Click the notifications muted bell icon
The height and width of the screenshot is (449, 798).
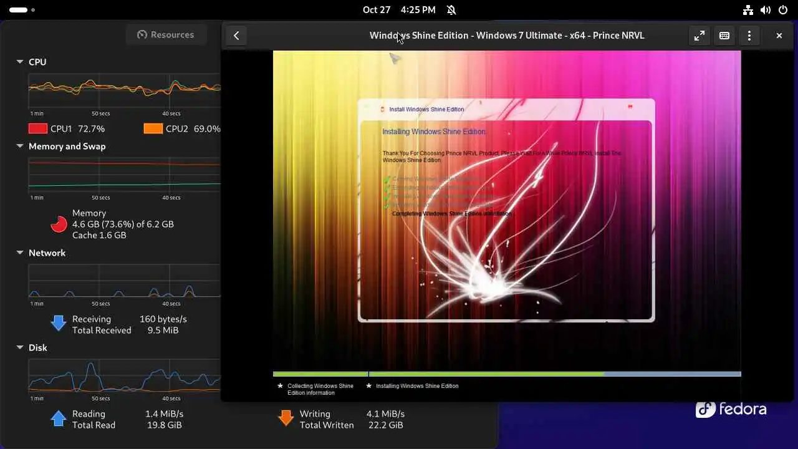(x=451, y=9)
